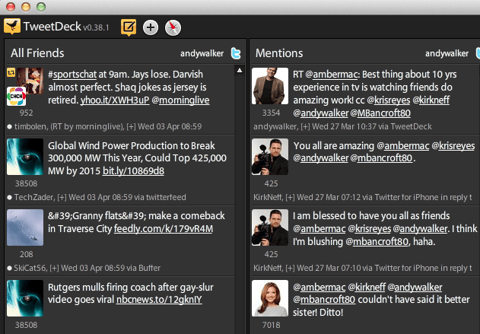Viewport: 480px width, 334px height.
Task: Click [+] on timbolen tweet footer
Action: pyautogui.click(x=131, y=126)
